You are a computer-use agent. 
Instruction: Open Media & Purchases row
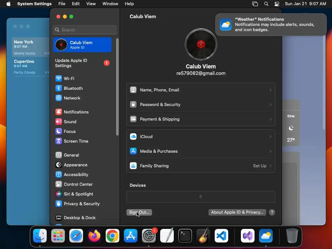tap(201, 151)
